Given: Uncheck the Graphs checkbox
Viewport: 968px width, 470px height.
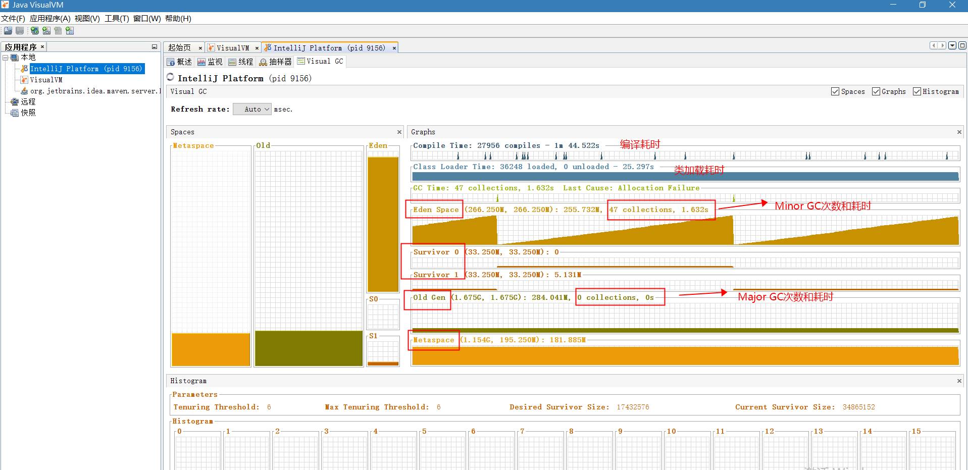Looking at the screenshot, I should point(876,91).
